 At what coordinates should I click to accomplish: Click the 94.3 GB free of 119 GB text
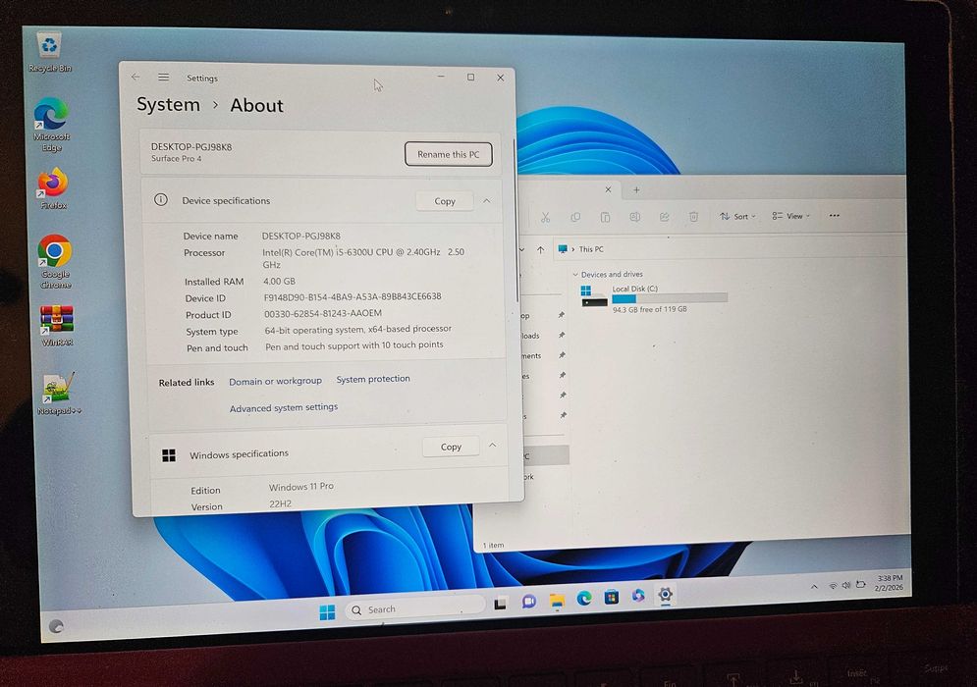[x=649, y=309]
